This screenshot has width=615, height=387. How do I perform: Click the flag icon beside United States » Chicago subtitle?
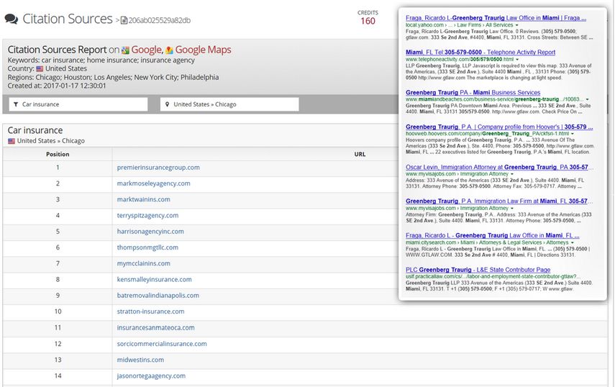coord(12,141)
